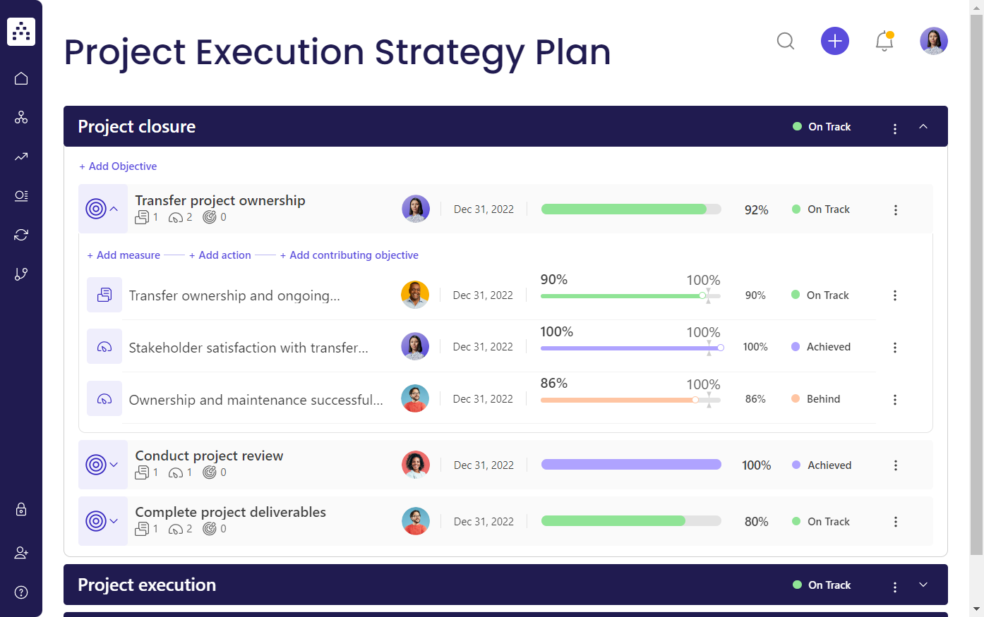The height and width of the screenshot is (617, 984).
Task: Click the search magnifier icon
Action: click(x=786, y=41)
